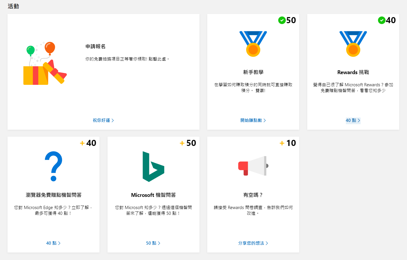Open the 50 點 link

coord(153,243)
